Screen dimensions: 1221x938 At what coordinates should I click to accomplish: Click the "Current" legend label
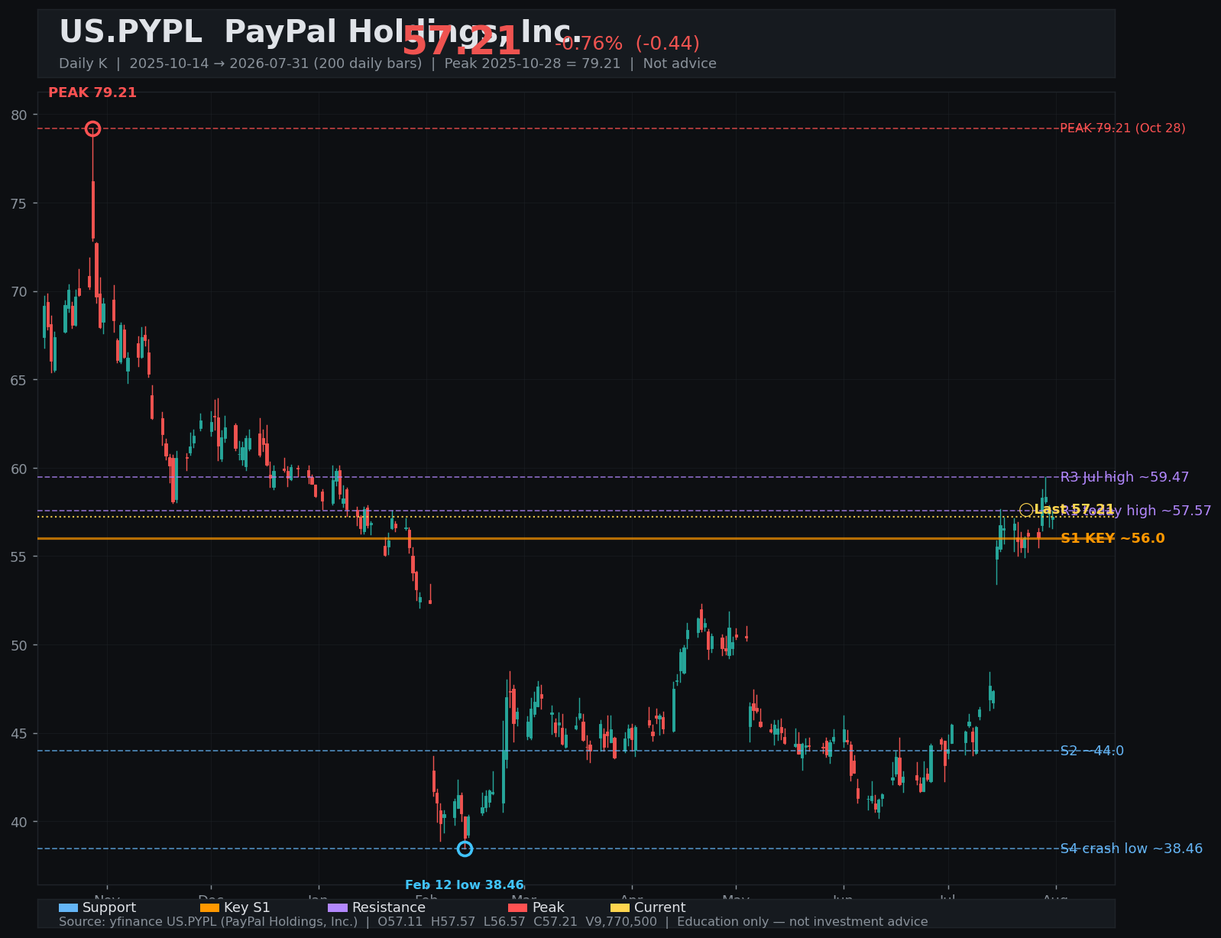click(x=660, y=907)
